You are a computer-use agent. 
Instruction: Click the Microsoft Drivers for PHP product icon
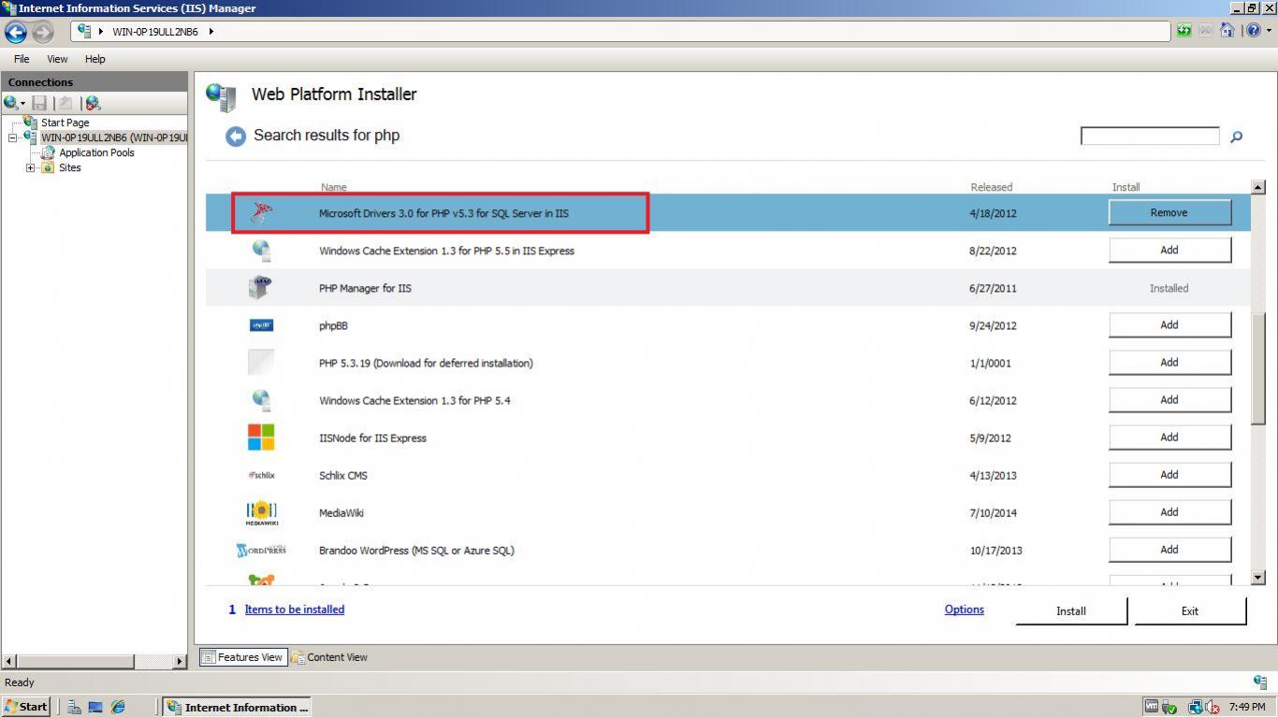261,213
